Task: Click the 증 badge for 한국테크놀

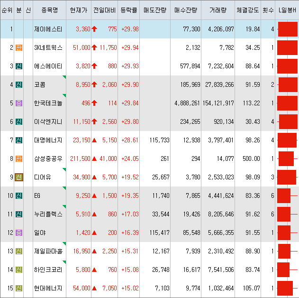Action: [x=18, y=103]
